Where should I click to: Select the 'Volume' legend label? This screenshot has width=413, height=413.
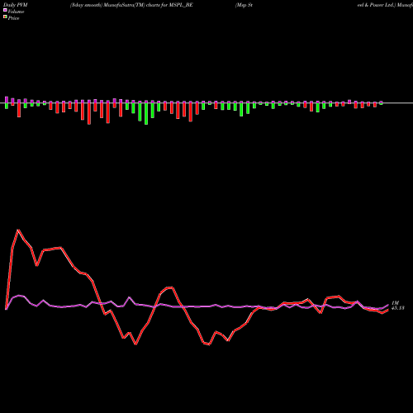click(16, 12)
